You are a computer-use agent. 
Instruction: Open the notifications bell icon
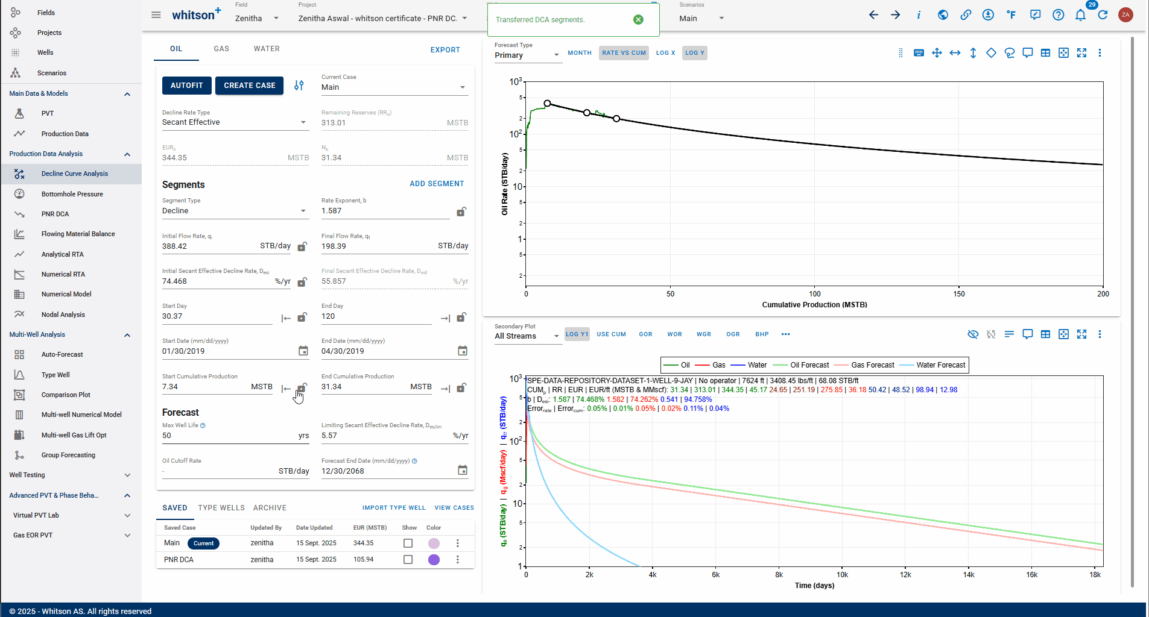[1080, 15]
